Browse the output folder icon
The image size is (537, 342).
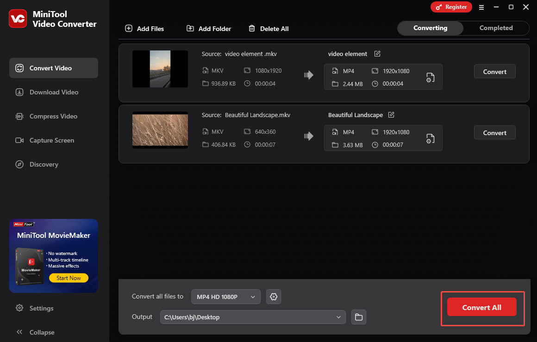pyautogui.click(x=359, y=317)
